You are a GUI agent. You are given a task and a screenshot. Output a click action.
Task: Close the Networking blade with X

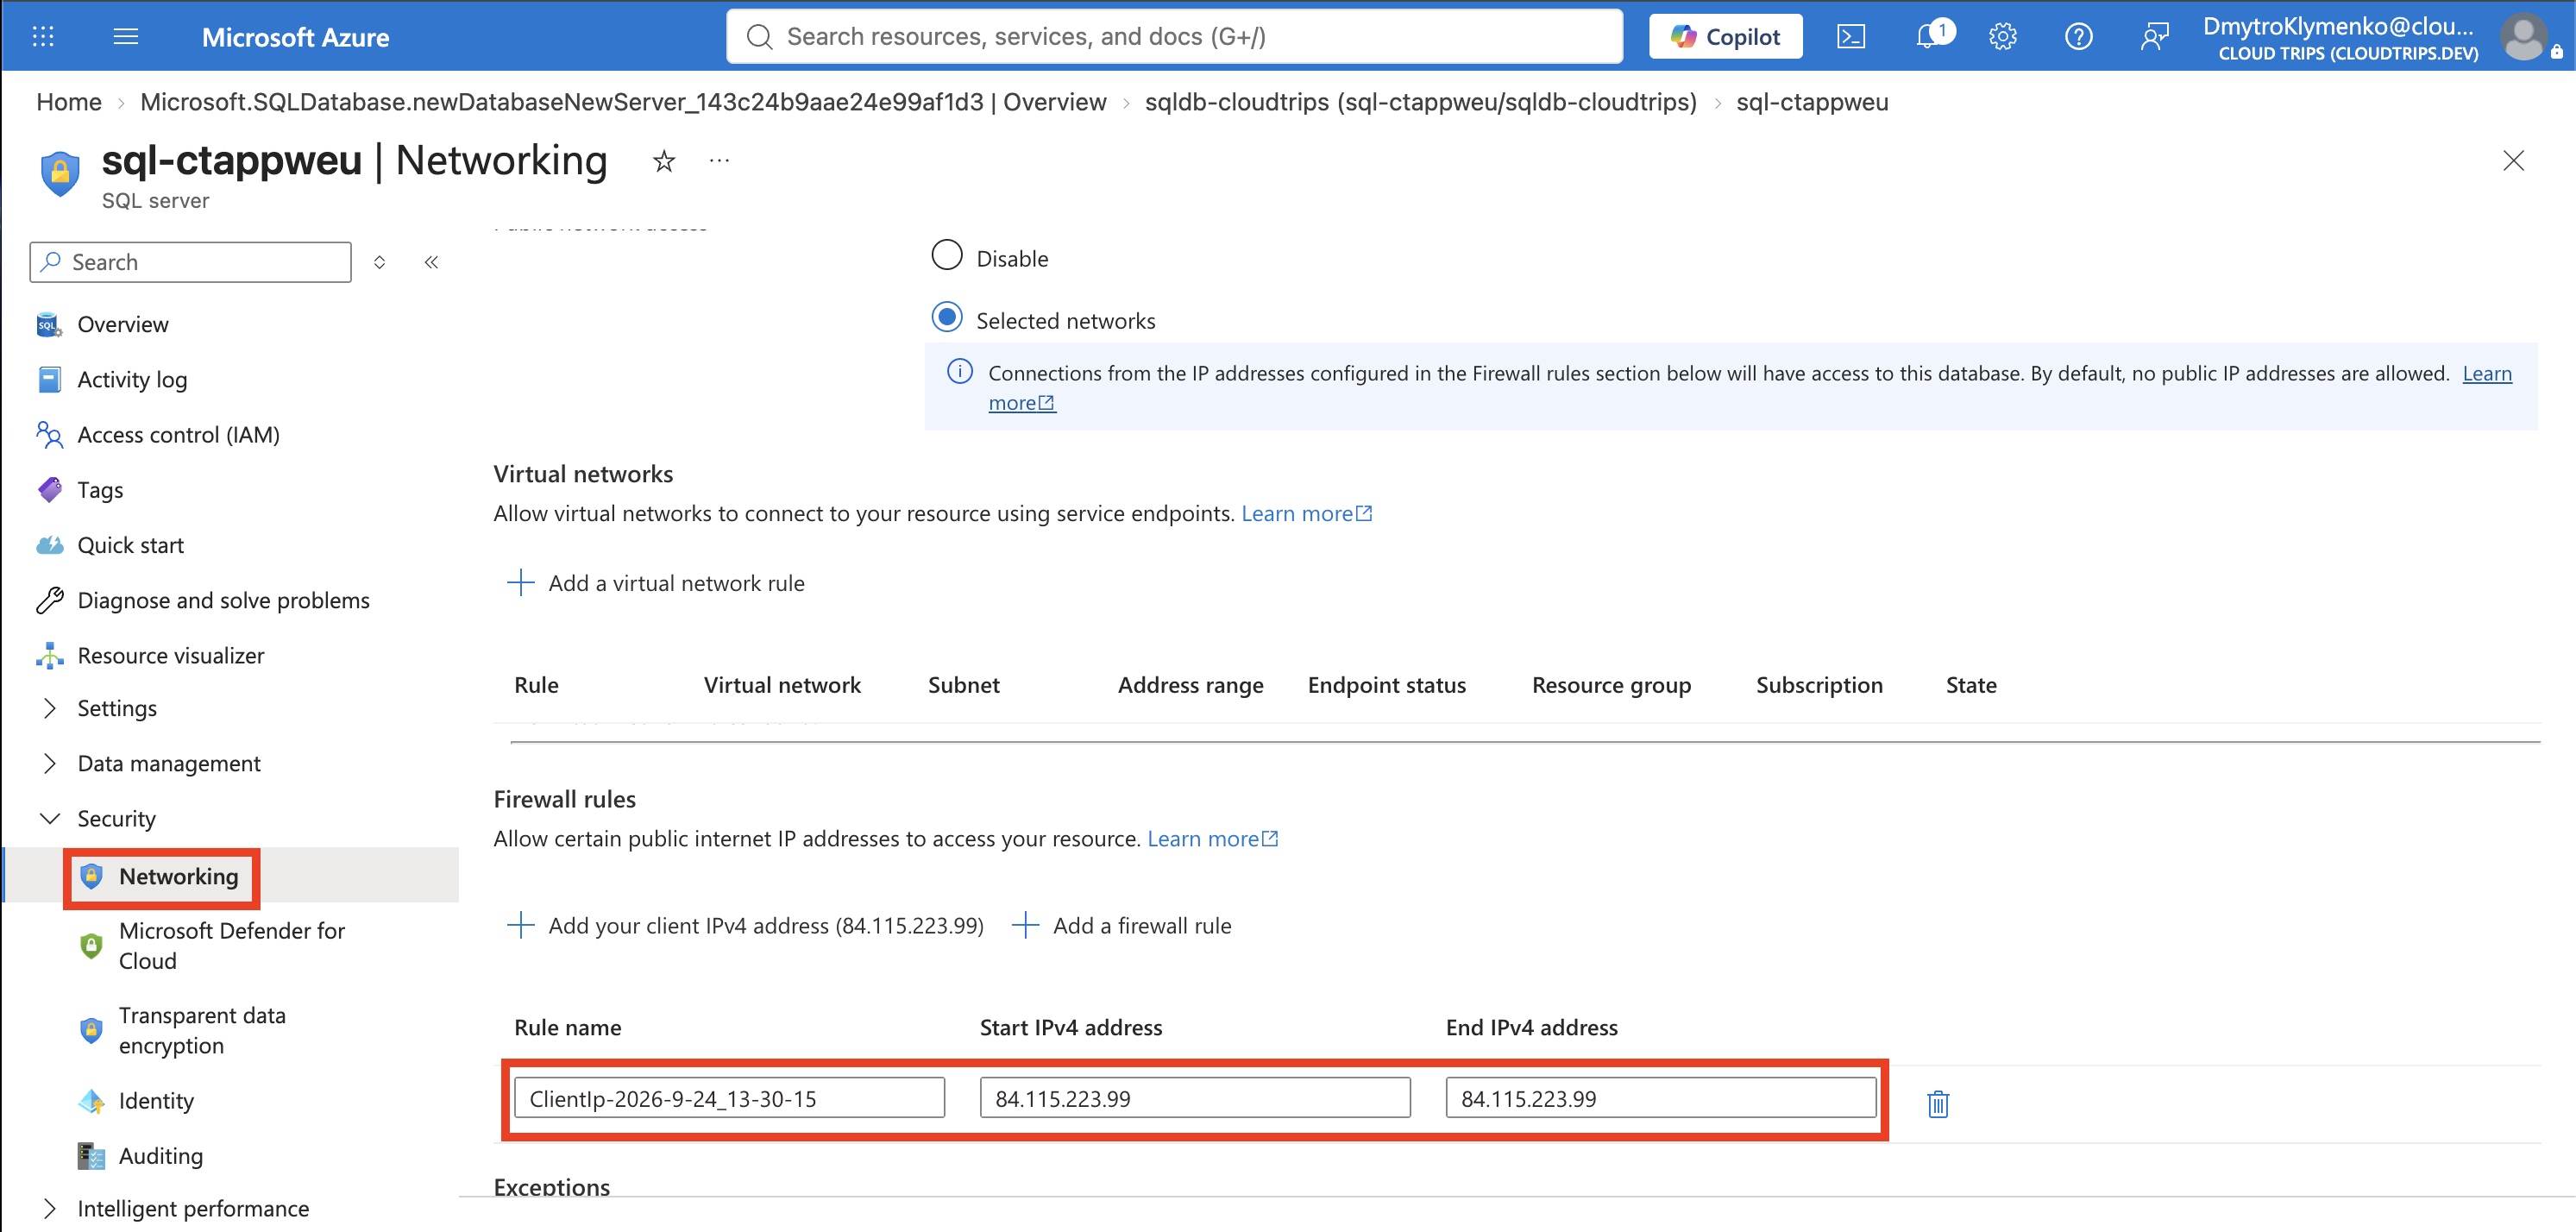point(2513,161)
